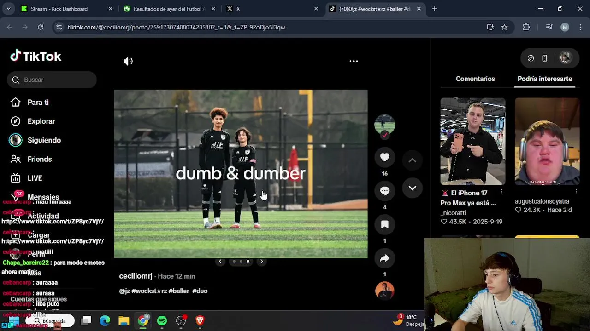The height and width of the screenshot is (331, 590).
Task: Open Mensajes inbox
Action: pos(35,197)
